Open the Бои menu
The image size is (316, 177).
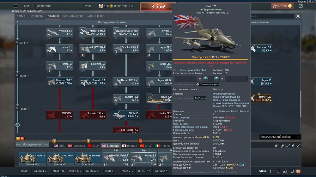(27, 6)
